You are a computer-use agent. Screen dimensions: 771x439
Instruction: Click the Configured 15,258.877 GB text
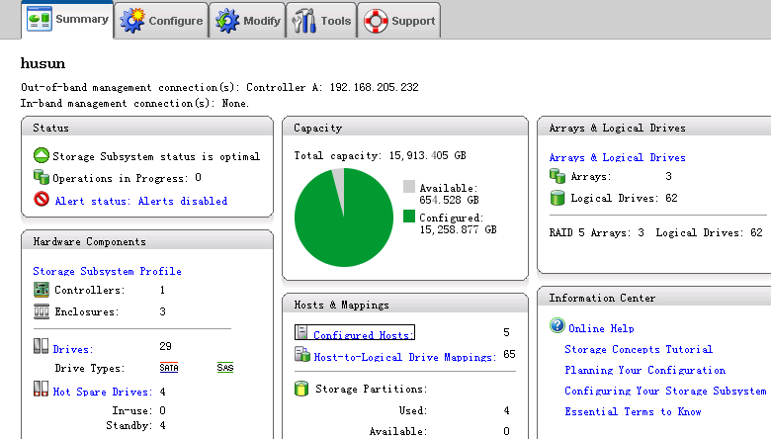(x=458, y=223)
